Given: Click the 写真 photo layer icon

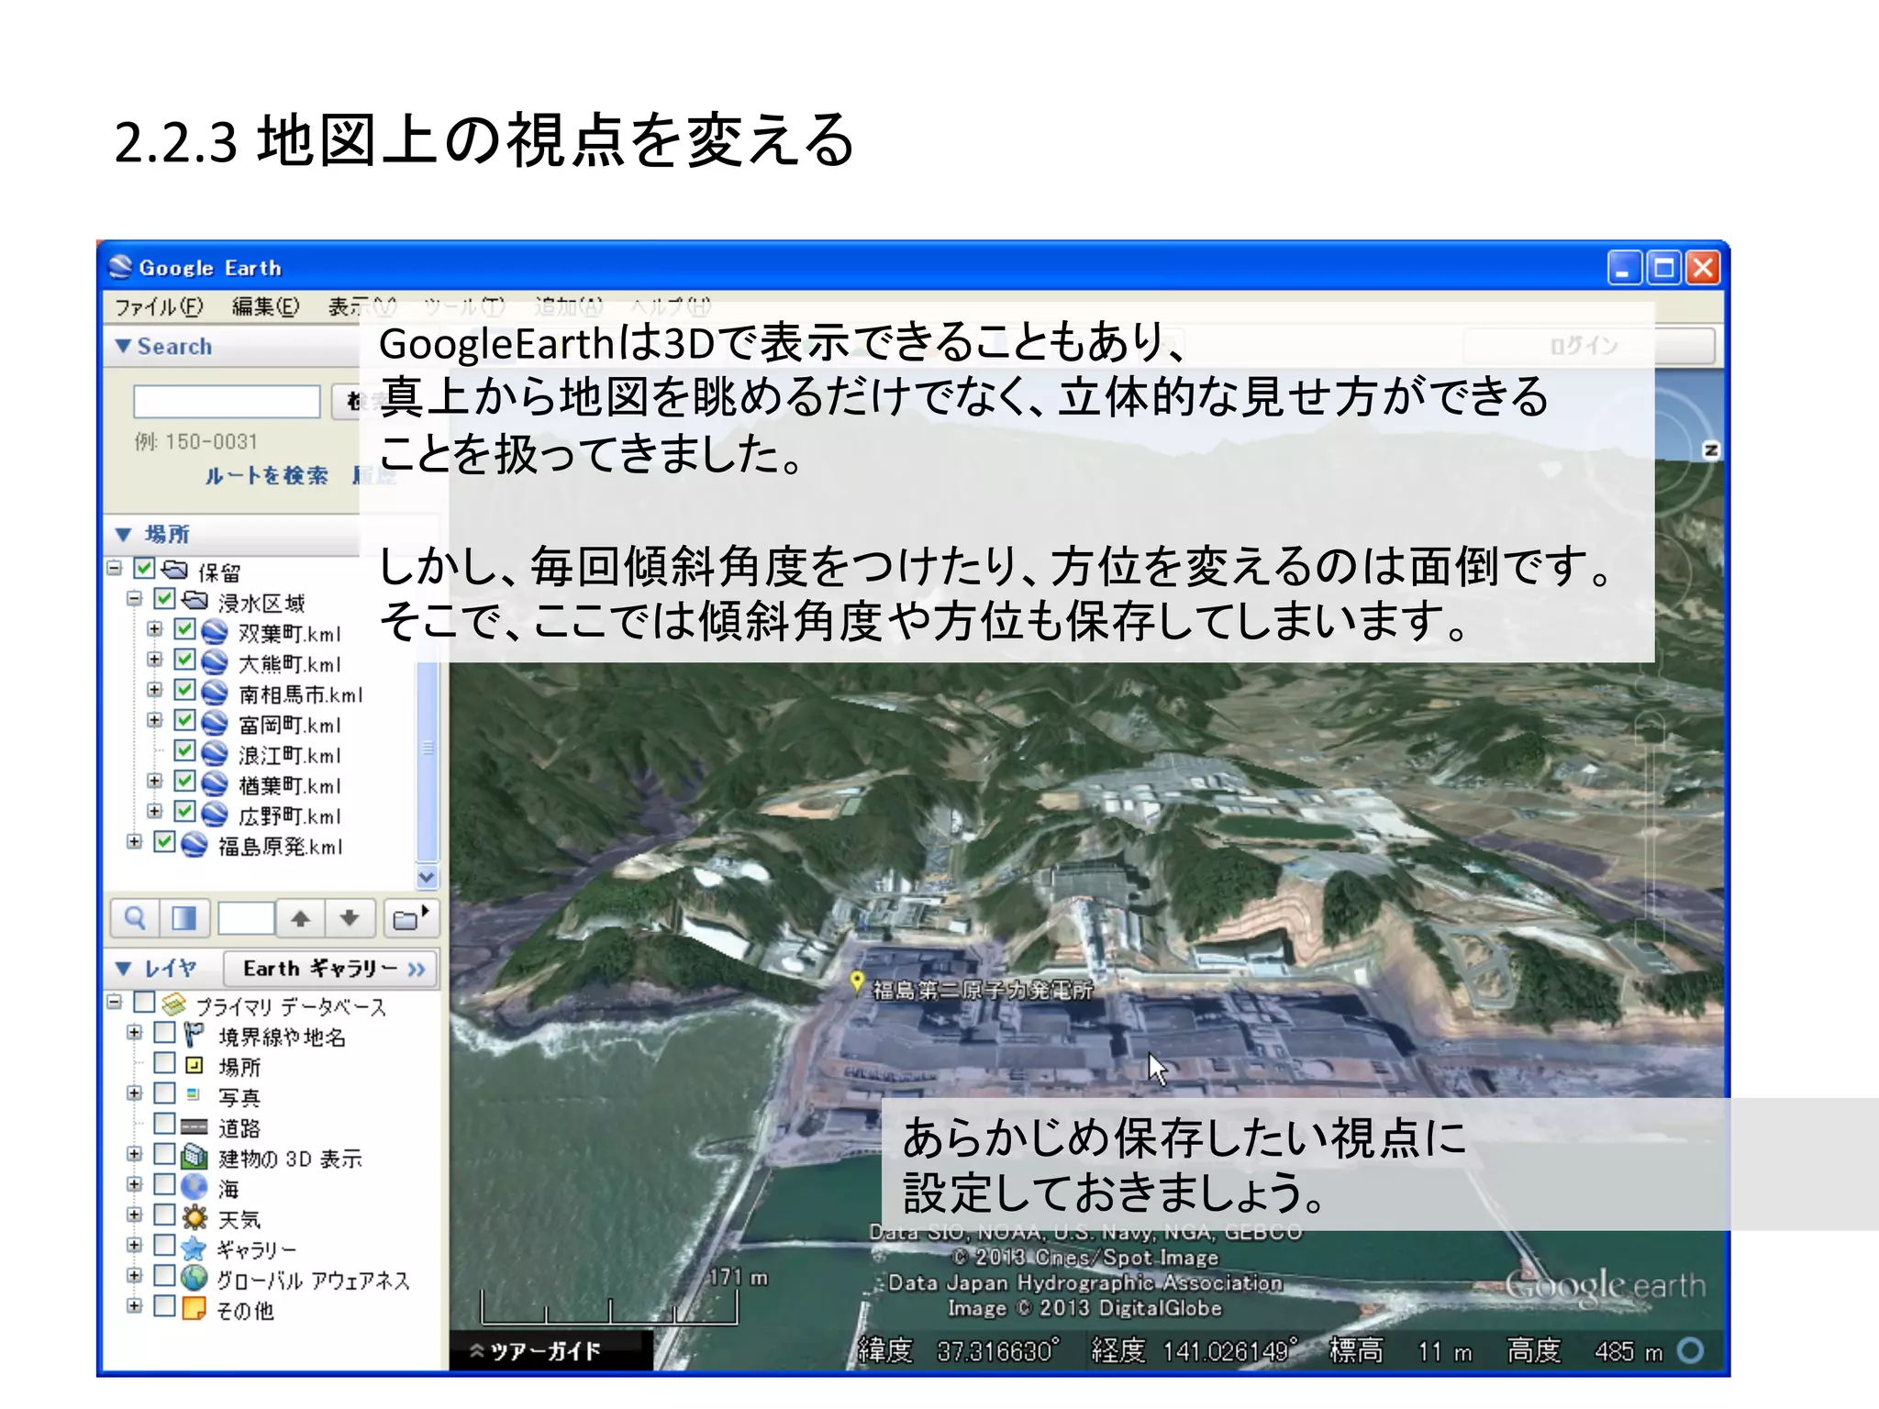Looking at the screenshot, I should coord(193,1094).
